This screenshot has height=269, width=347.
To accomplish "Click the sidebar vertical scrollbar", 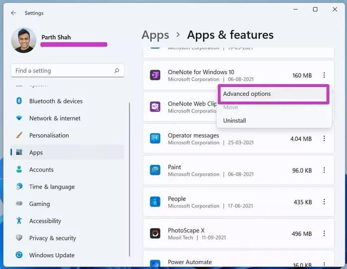I will coord(129,180).
